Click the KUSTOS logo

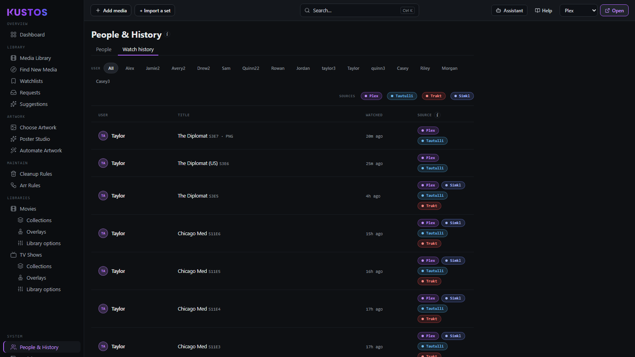27,12
